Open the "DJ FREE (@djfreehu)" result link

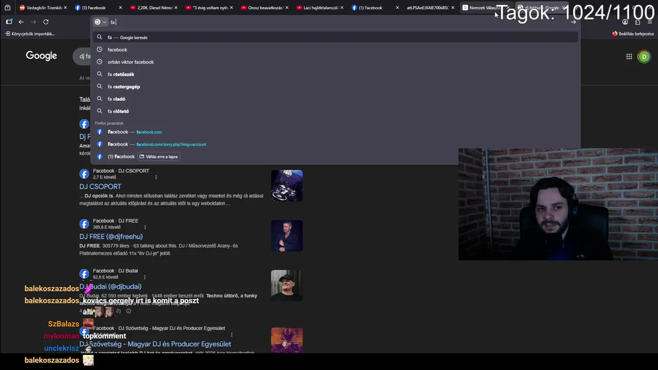click(x=111, y=236)
